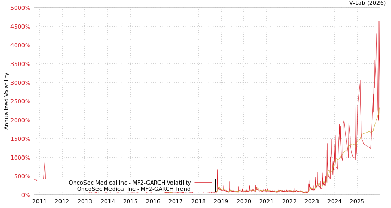Click the 0% y-axis label
Image resolution: width=391 pixels, height=208 pixels.
tap(26, 195)
